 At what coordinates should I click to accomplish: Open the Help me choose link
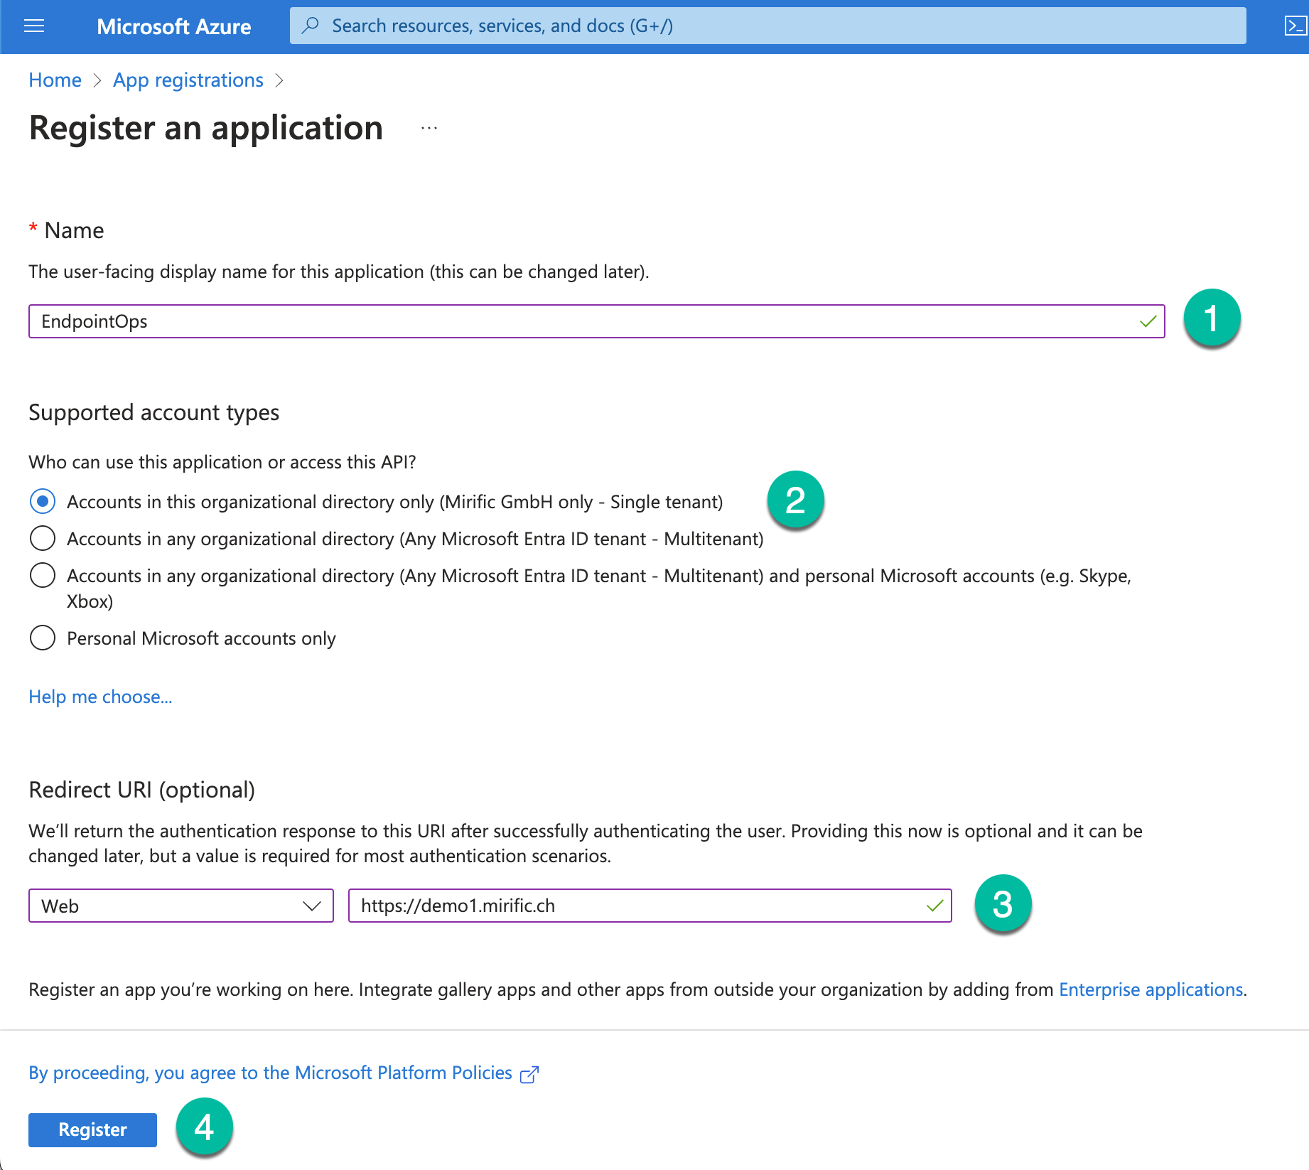point(100,697)
